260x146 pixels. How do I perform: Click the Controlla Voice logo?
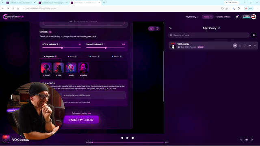coord(13,17)
